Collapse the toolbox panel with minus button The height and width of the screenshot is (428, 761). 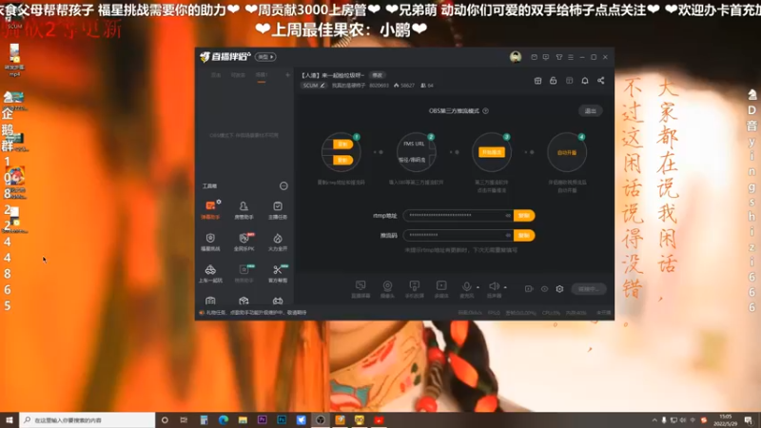tap(283, 185)
